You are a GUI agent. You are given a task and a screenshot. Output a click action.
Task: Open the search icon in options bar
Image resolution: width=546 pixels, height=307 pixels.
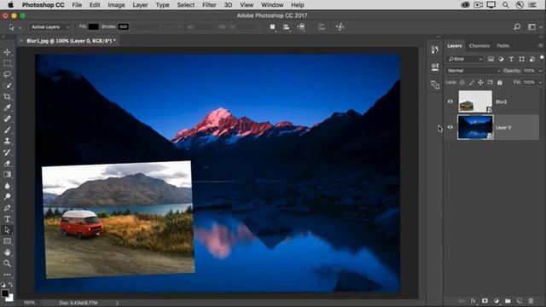(517, 26)
